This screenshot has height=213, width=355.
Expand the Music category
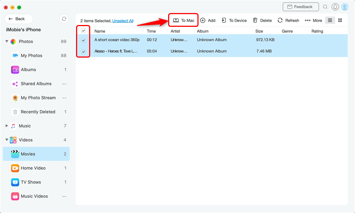7,126
